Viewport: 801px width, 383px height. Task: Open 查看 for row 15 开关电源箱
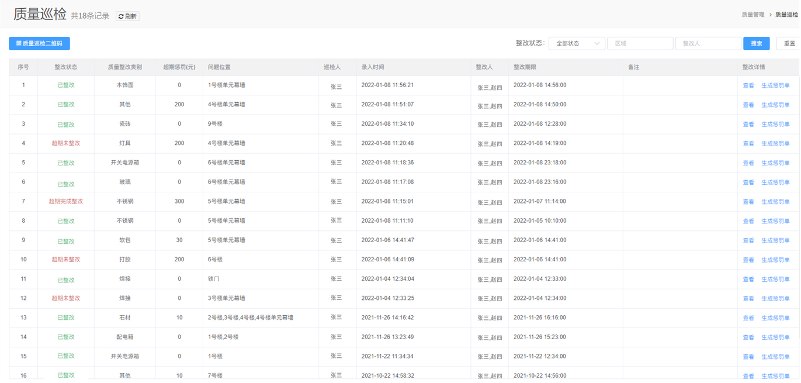point(748,357)
